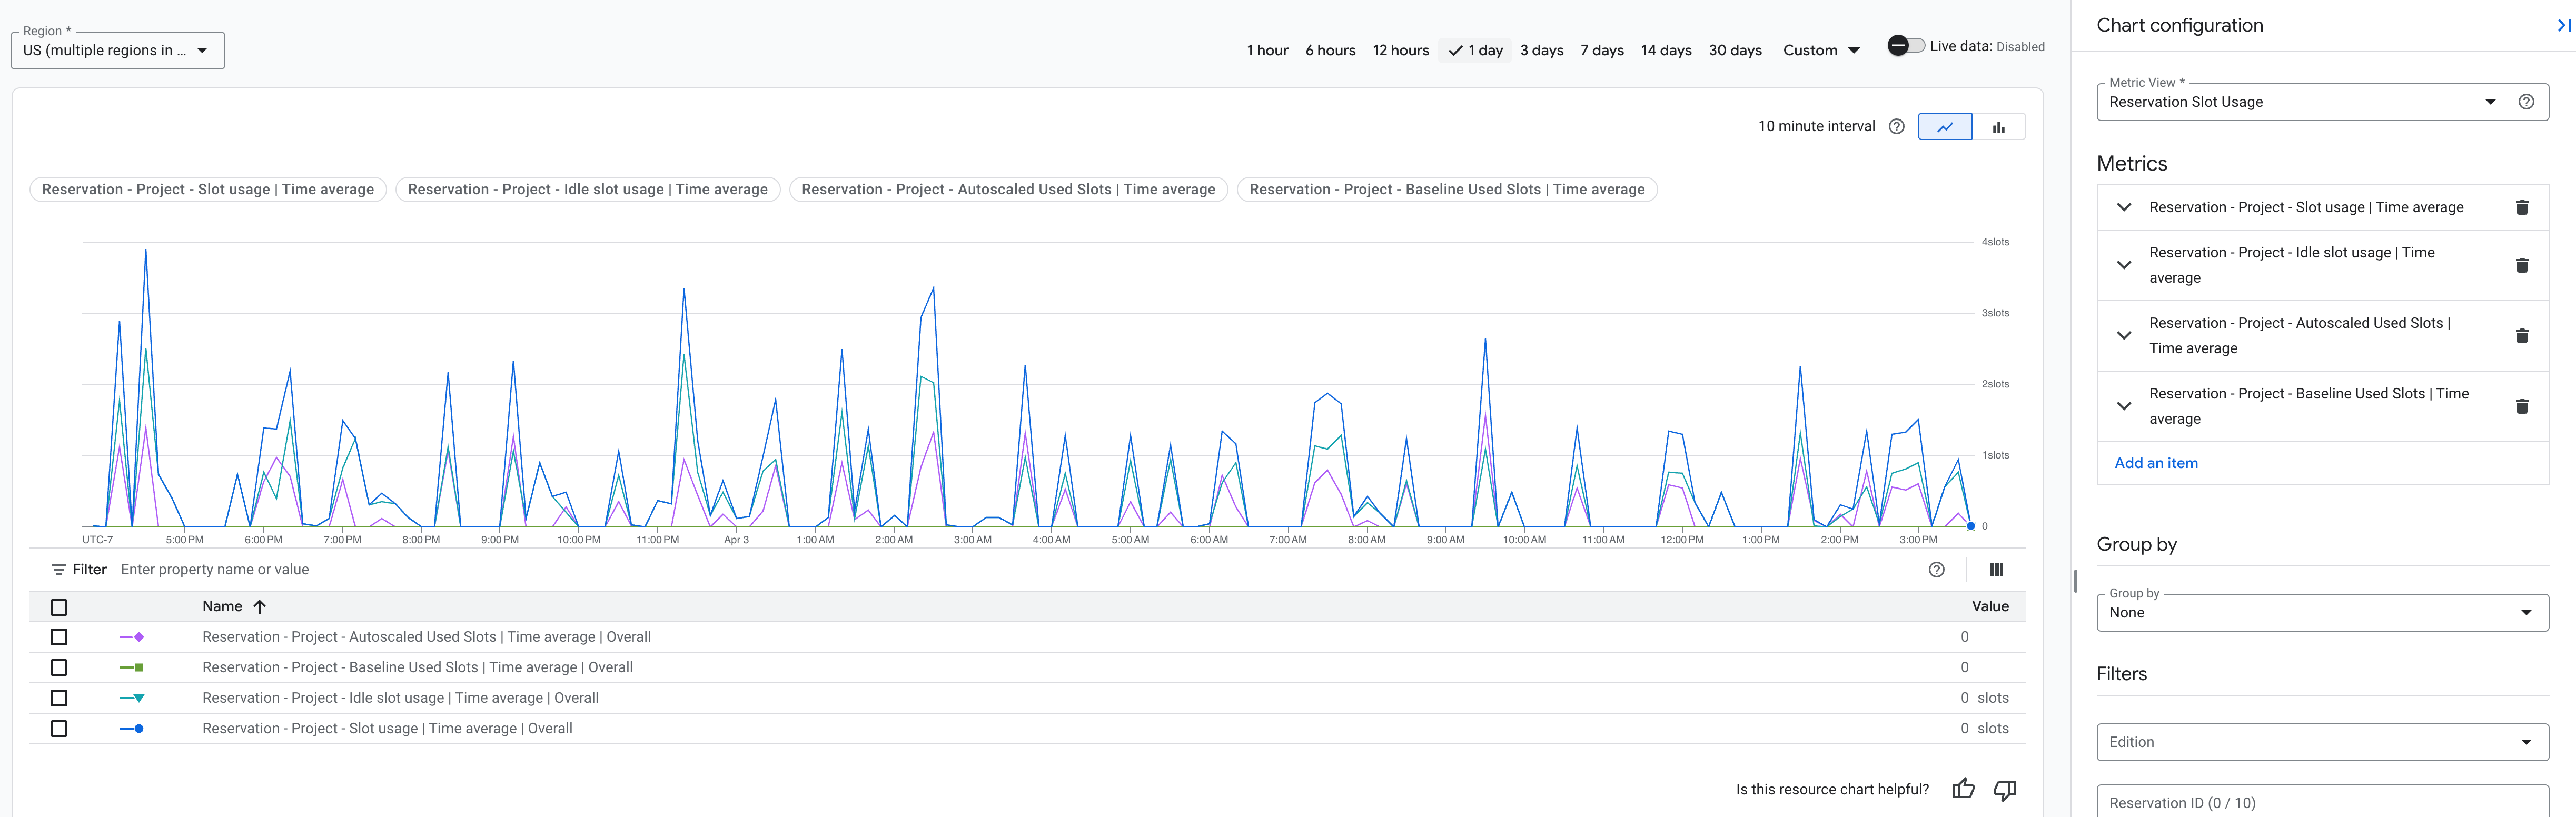The width and height of the screenshot is (2576, 817).
Task: Remove the Baseline Used Slots metric with trash icon
Action: [2523, 406]
